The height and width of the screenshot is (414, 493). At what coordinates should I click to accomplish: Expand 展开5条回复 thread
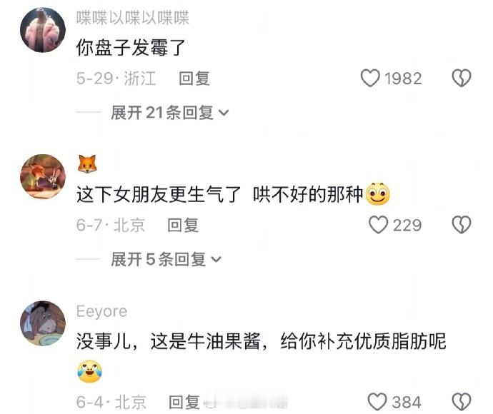point(166,259)
